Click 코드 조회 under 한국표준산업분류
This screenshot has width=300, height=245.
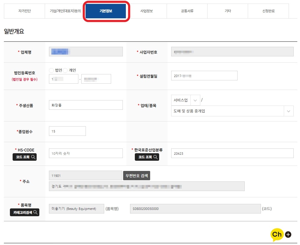[147, 157]
